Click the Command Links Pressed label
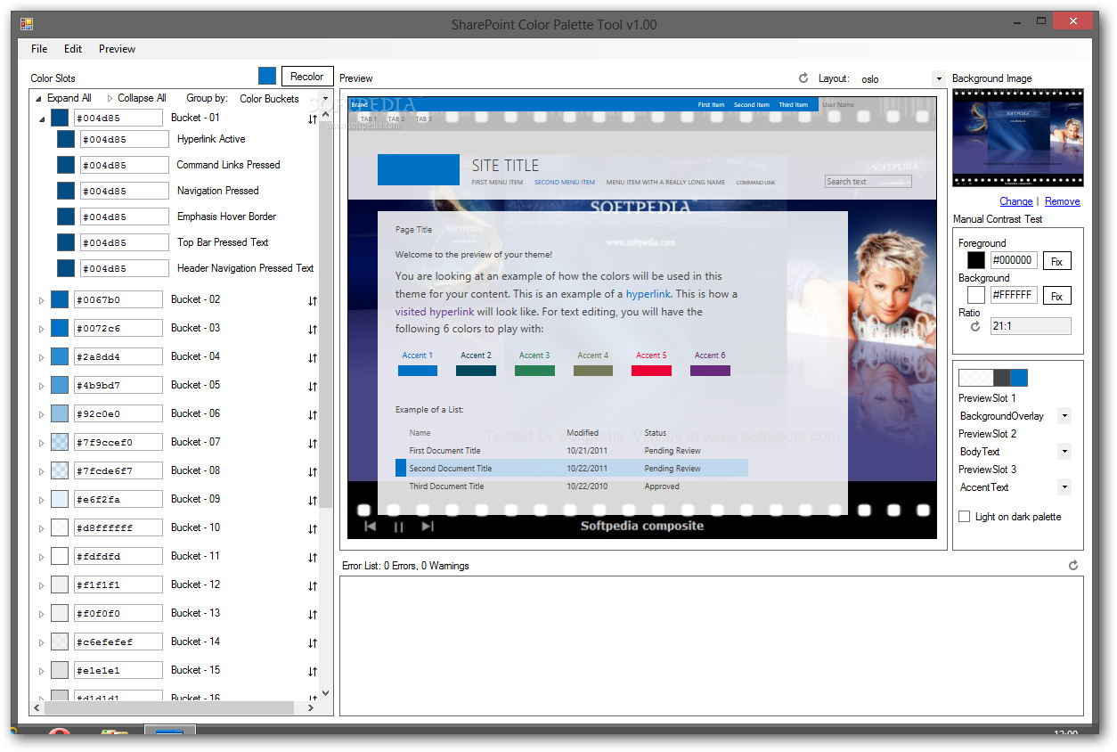Image resolution: width=1117 pixels, height=752 pixels. [228, 165]
